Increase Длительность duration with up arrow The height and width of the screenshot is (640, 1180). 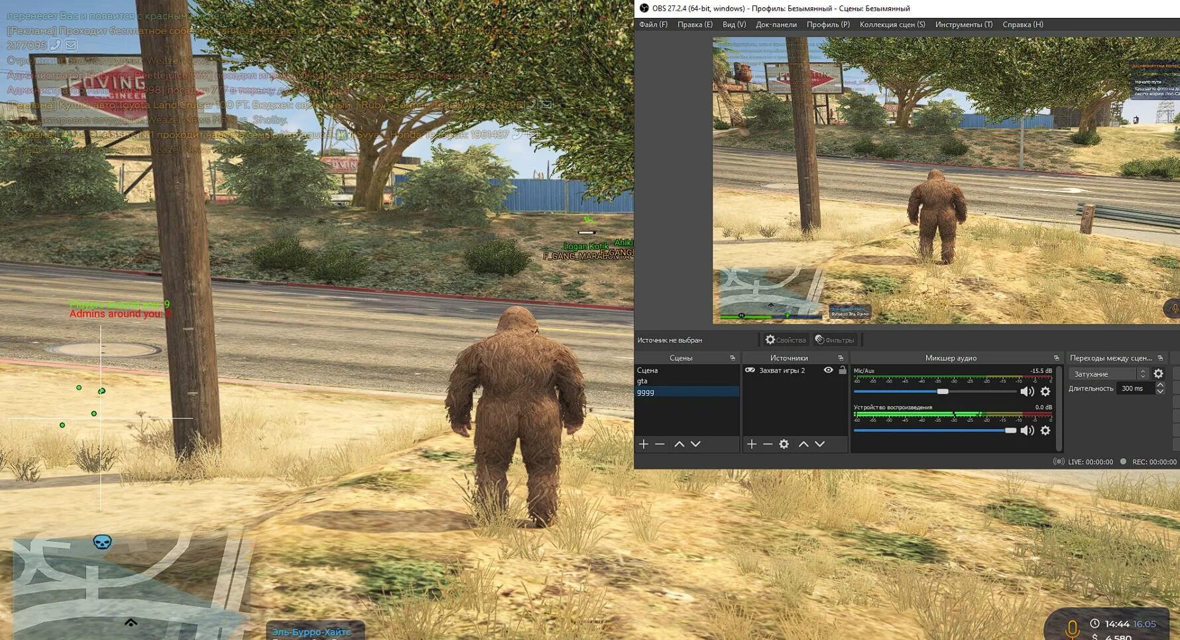(1160, 385)
